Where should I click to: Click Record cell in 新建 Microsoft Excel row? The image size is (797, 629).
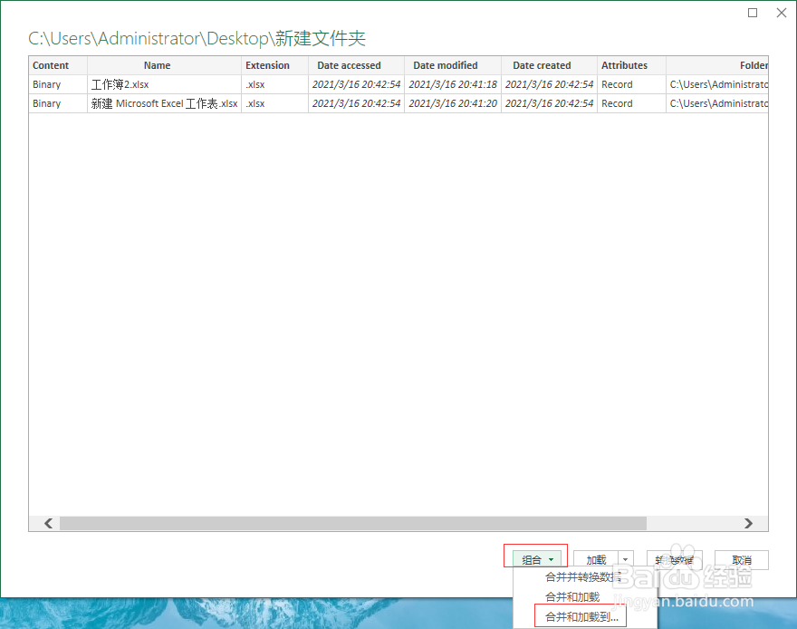(x=631, y=103)
